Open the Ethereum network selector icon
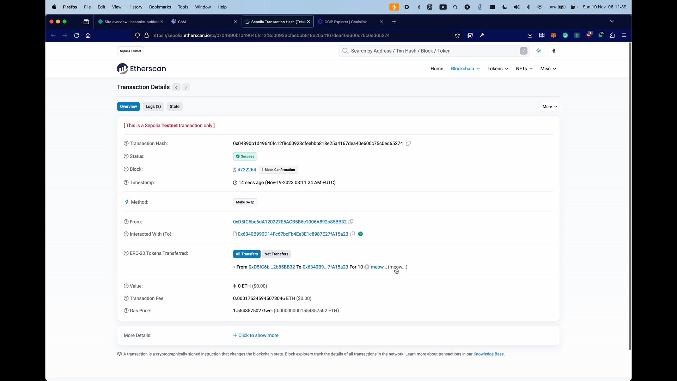Screen dimensions: 677x381 click(554, 51)
